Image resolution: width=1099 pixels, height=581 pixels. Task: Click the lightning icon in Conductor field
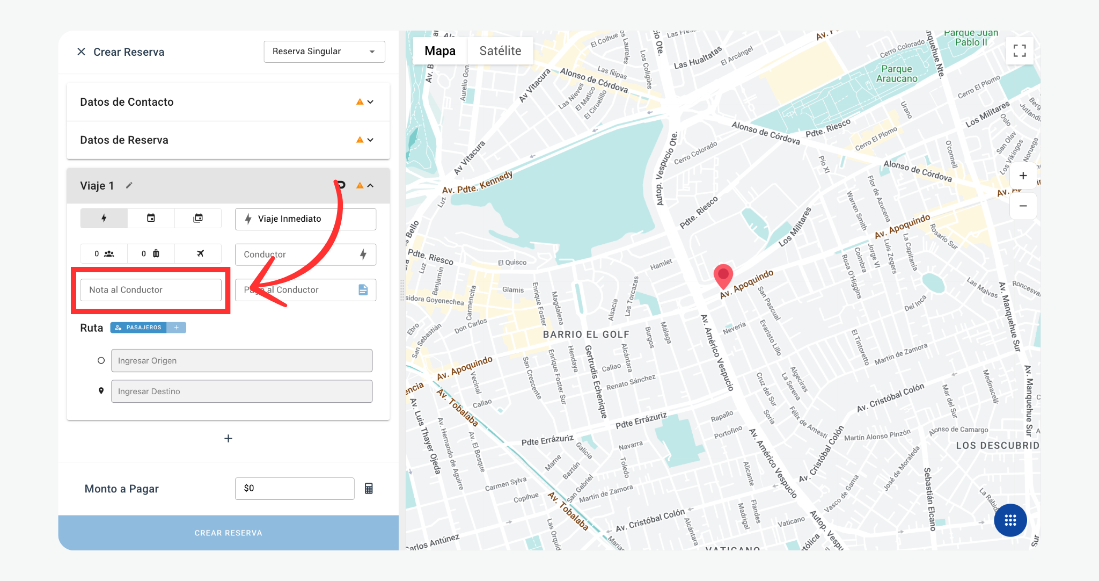pyautogui.click(x=363, y=255)
